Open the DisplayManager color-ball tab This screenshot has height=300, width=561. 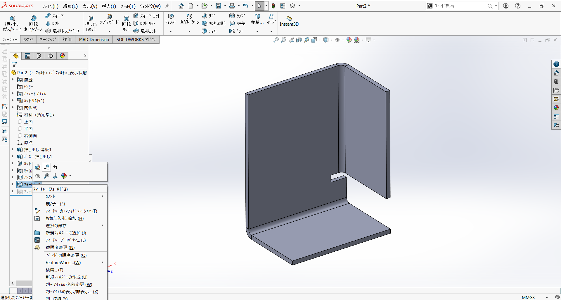pyautogui.click(x=63, y=56)
